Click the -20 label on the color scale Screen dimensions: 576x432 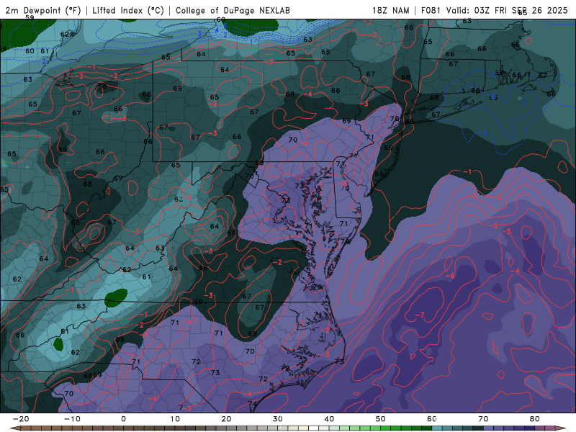coord(21,419)
